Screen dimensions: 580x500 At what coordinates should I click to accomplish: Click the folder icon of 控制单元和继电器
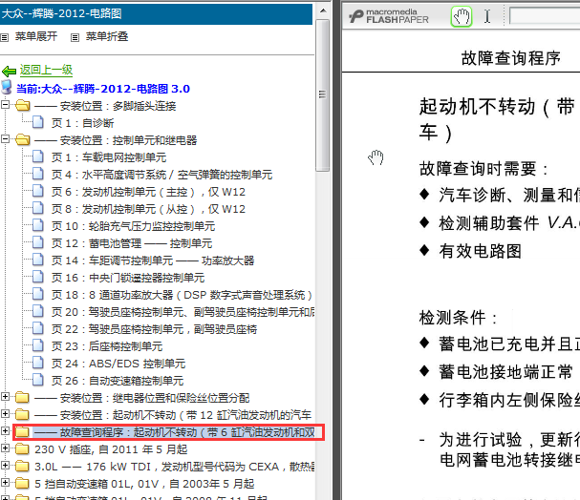23,140
